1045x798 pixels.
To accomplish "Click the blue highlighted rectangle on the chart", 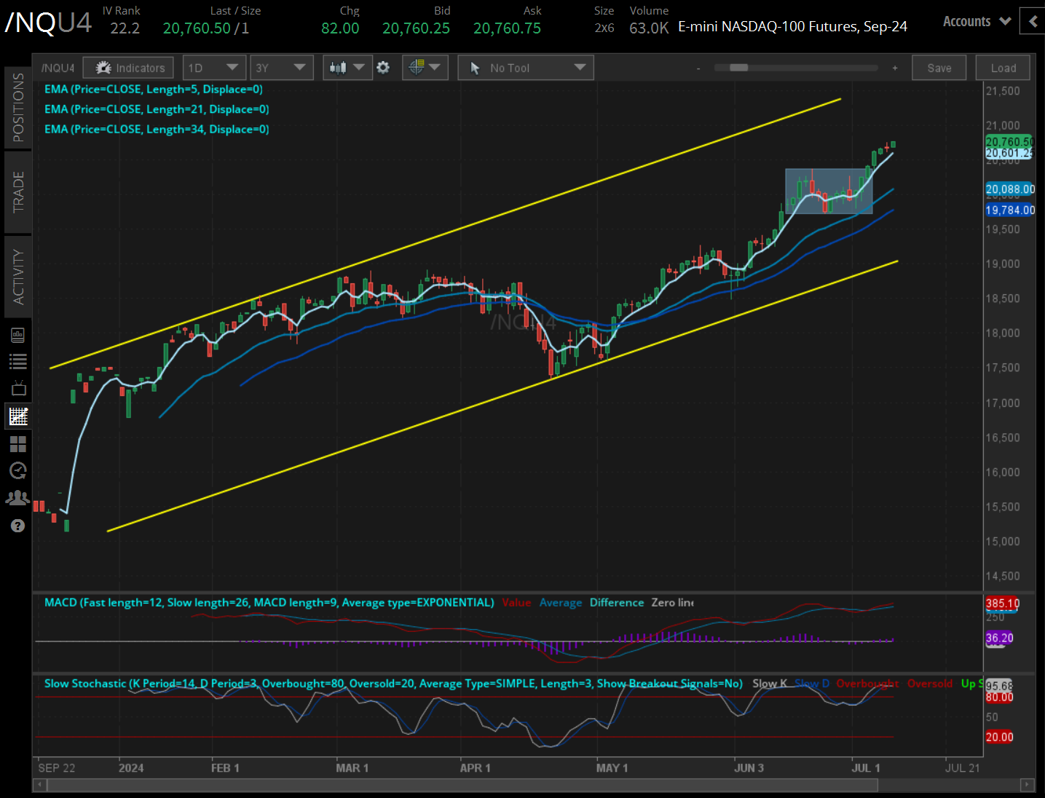I will (x=829, y=191).
